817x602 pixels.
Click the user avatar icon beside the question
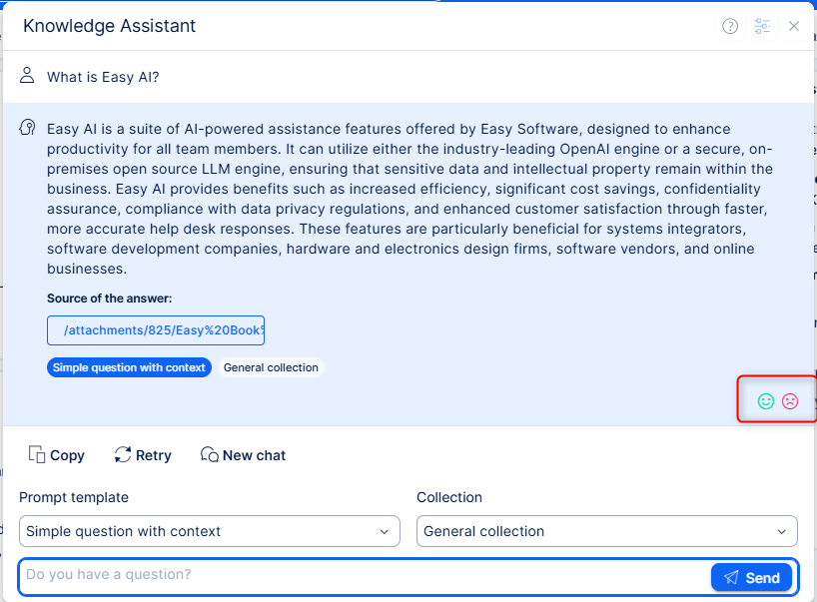click(x=27, y=76)
